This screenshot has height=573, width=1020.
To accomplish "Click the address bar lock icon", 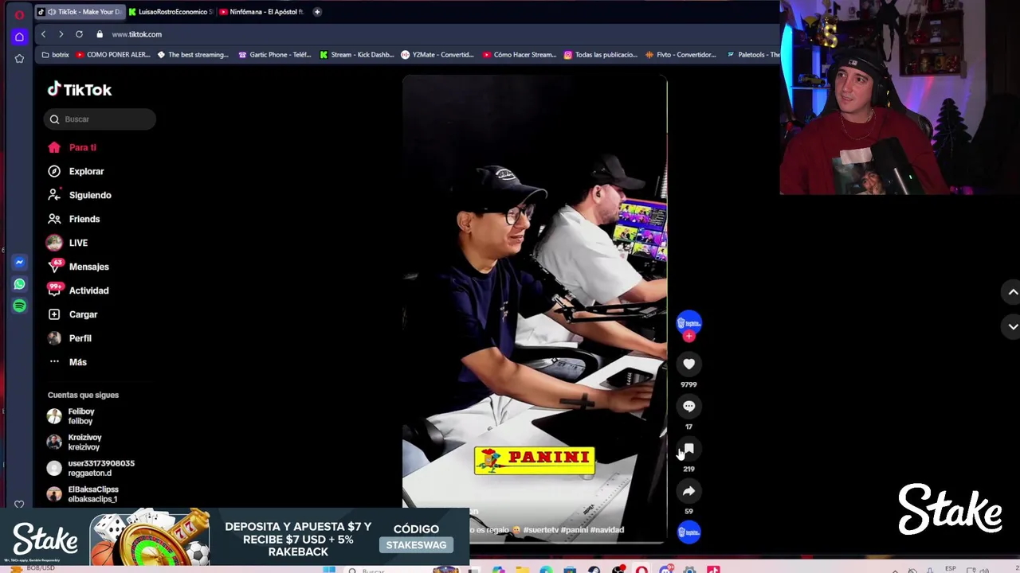I will pos(100,34).
